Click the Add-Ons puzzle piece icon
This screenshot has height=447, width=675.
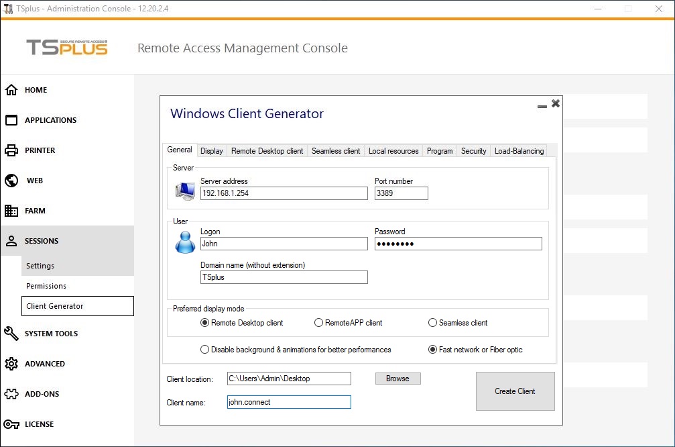point(11,394)
